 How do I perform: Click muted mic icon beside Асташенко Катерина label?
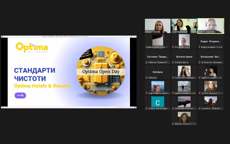[200, 62]
